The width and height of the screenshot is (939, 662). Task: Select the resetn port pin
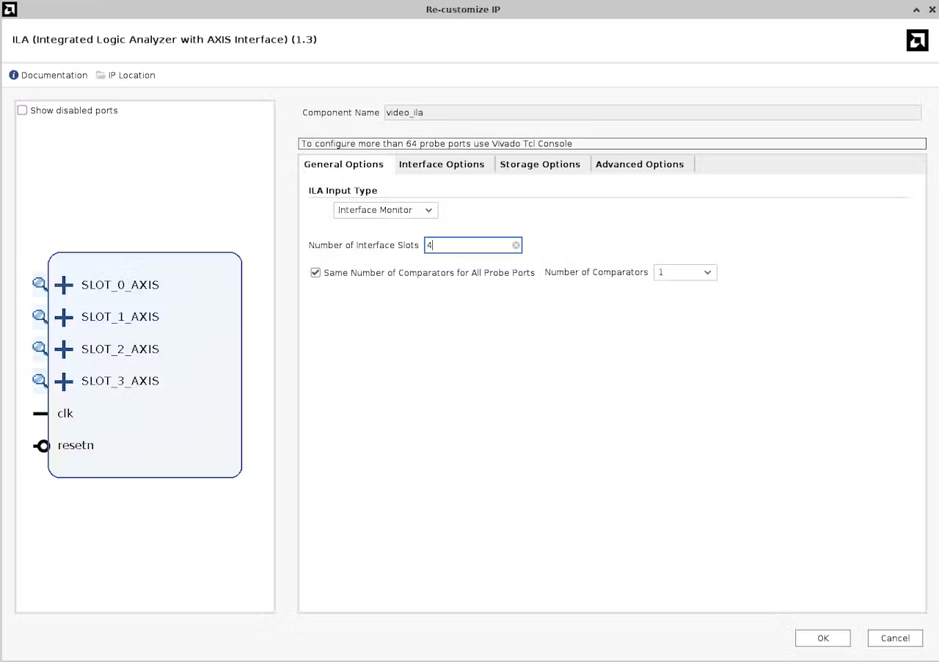(x=41, y=445)
